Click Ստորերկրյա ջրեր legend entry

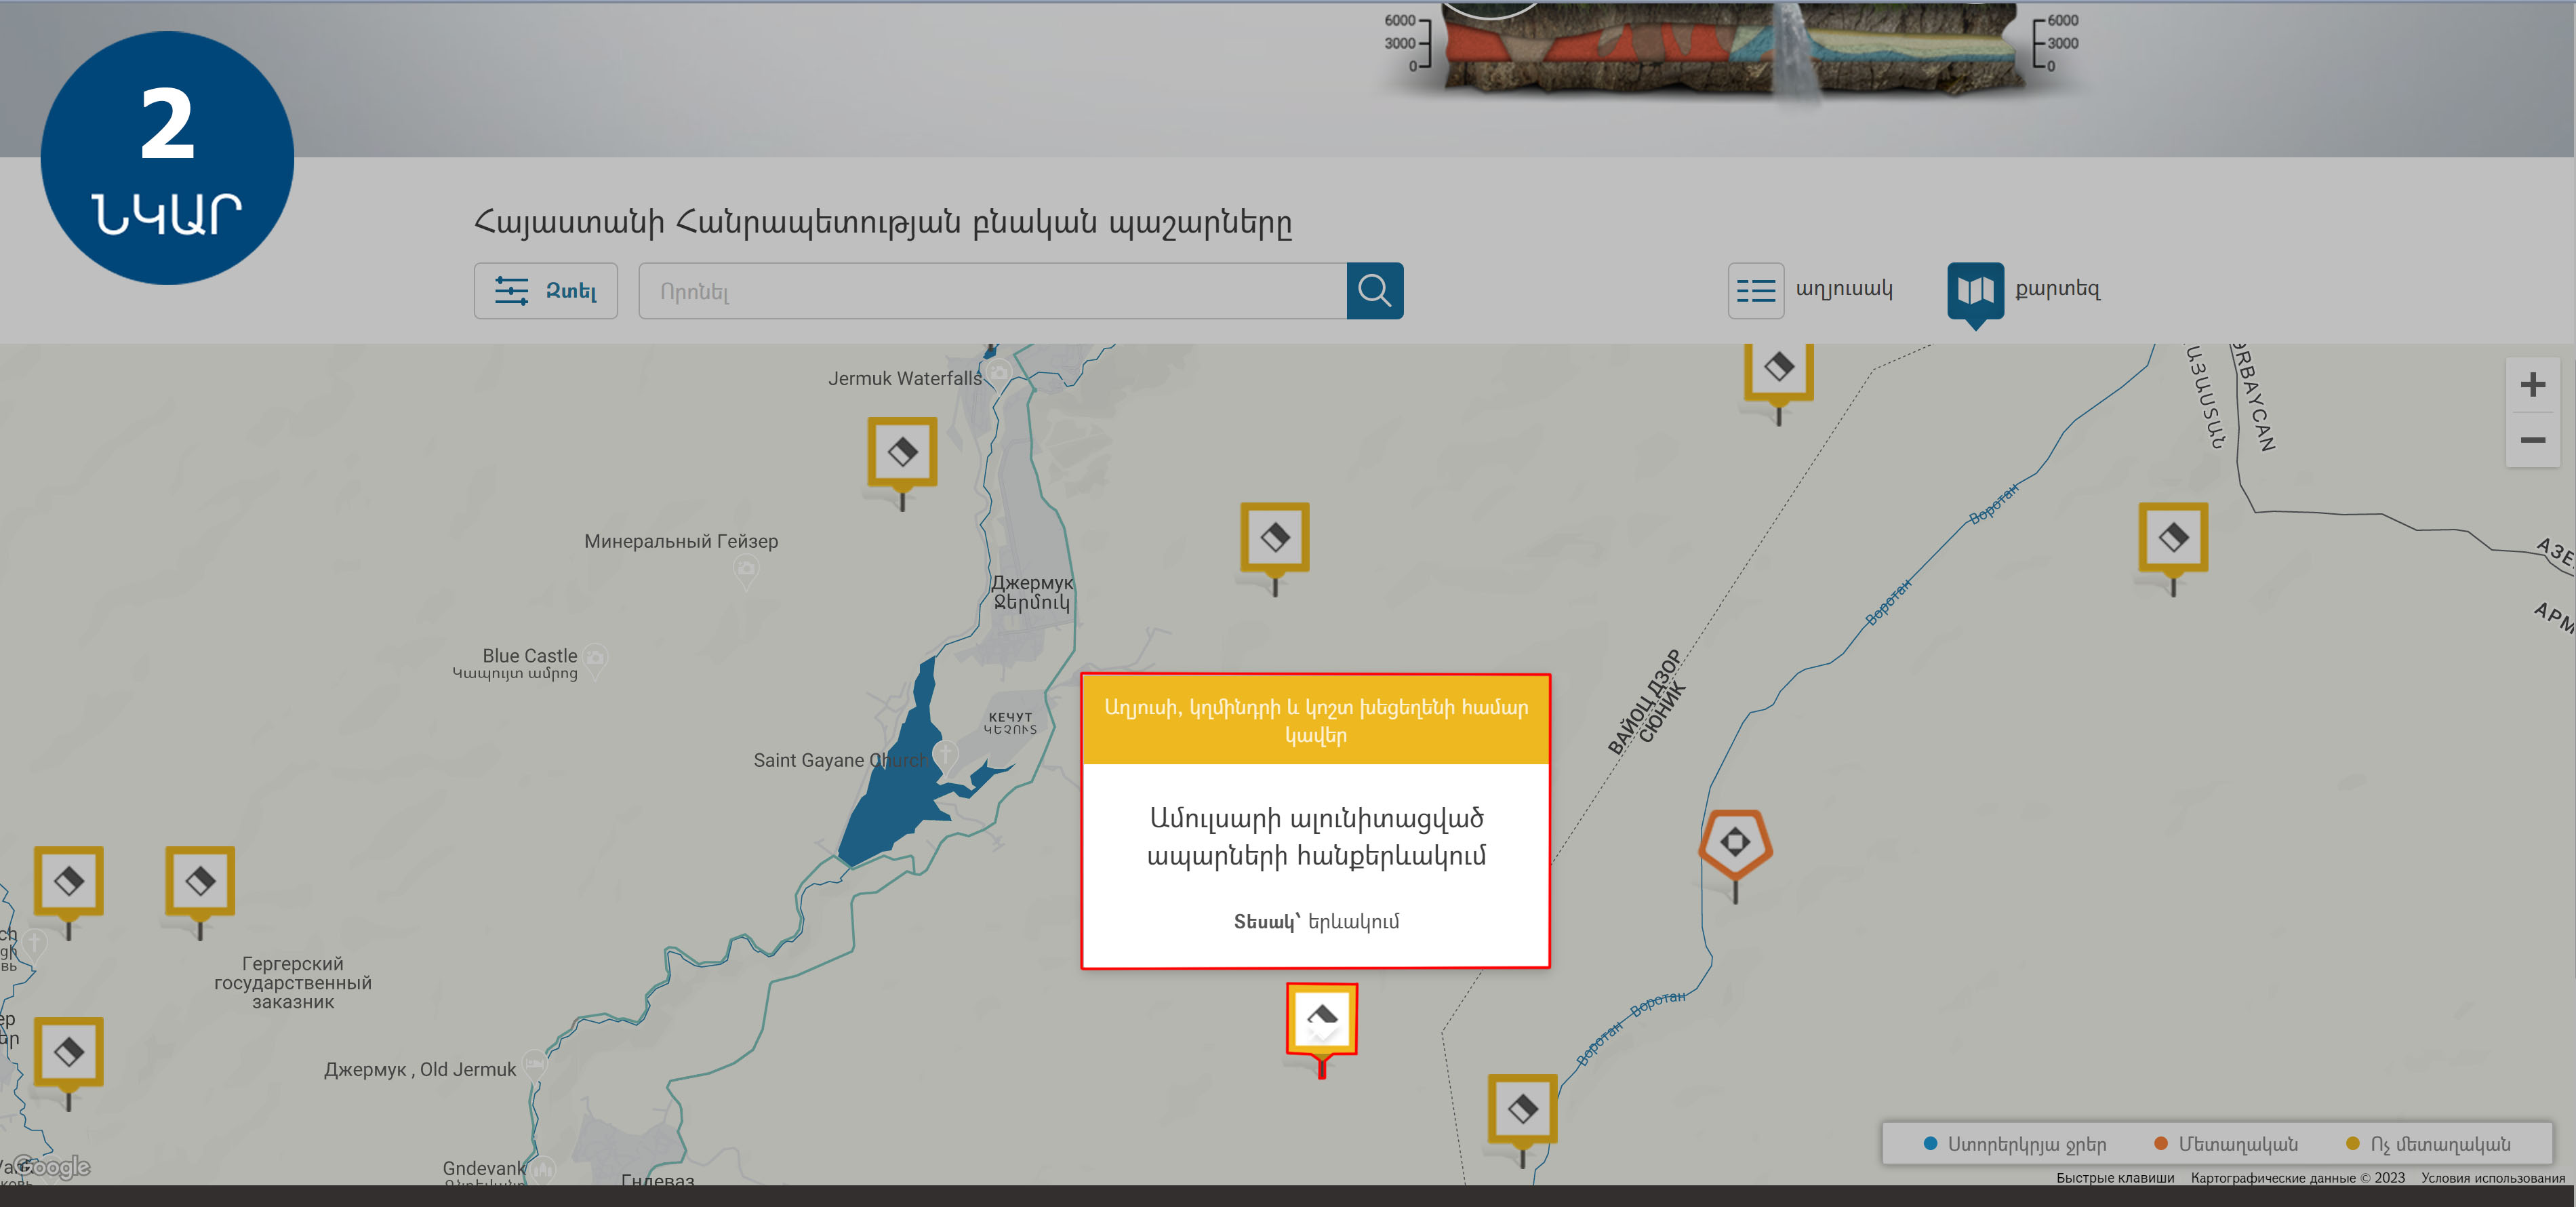pos(2016,1144)
